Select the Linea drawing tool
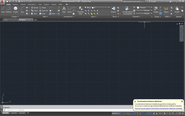Viewport: 185px width, 116px height. (3, 10)
